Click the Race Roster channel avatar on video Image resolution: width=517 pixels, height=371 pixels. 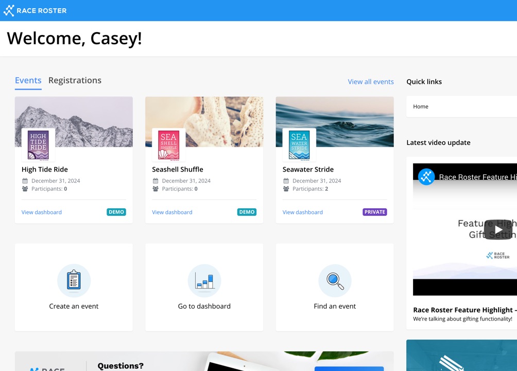[426, 177]
